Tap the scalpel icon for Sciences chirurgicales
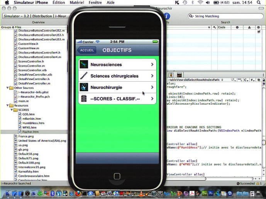The height and width of the screenshot is (199, 266). click(x=84, y=76)
